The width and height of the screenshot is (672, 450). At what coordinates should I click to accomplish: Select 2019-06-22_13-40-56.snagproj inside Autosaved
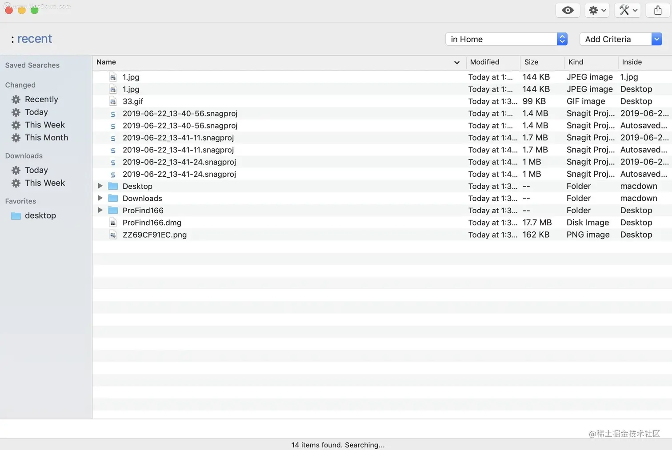tap(382, 125)
